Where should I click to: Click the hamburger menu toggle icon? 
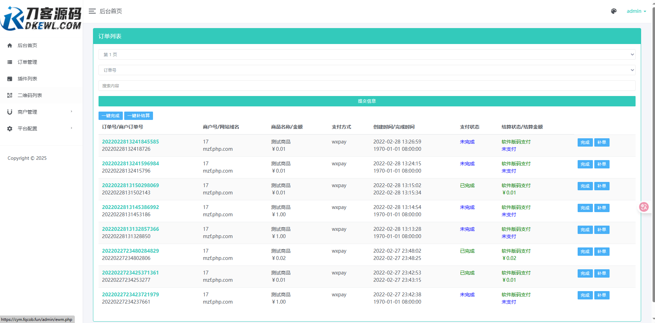coord(92,11)
